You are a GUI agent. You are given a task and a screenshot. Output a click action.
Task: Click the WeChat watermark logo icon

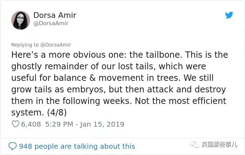coord(195,145)
